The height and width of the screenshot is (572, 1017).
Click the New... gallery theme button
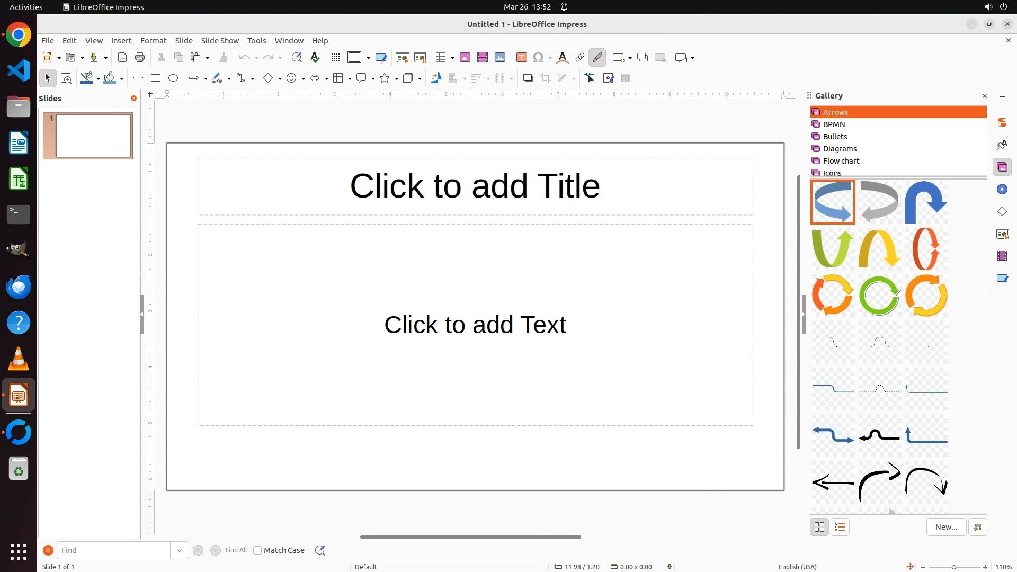[946, 527]
